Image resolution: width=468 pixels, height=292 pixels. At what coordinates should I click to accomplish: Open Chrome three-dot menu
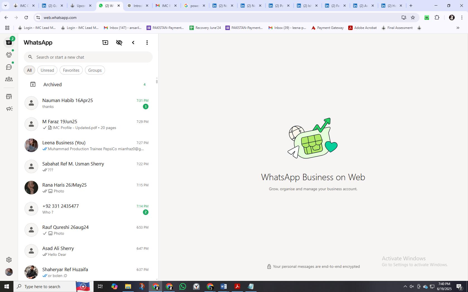click(x=462, y=18)
